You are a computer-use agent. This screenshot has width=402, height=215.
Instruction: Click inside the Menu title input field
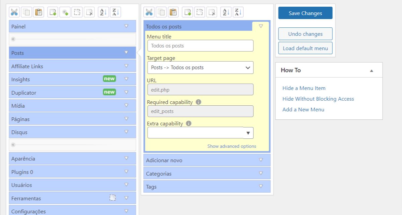coord(200,45)
